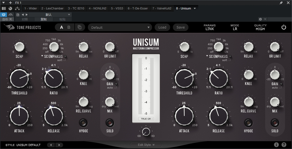
Task: Go to previous host preset arrow
Action: pyautogui.click(x=23, y=15)
